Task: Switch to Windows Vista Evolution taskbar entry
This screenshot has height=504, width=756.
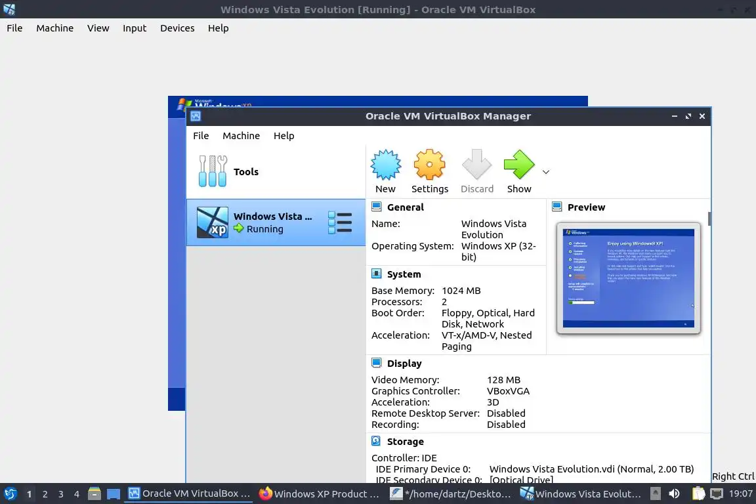Action: pyautogui.click(x=581, y=494)
